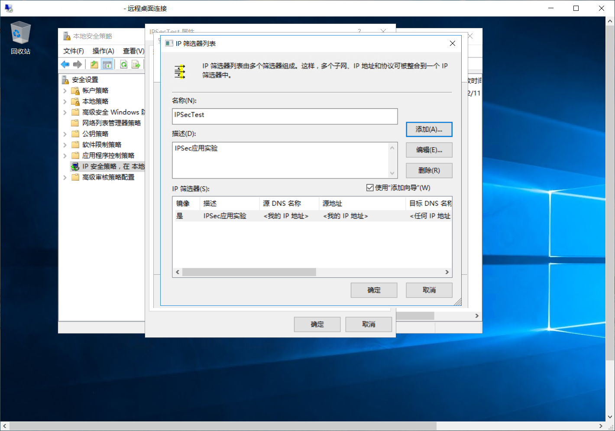Image resolution: width=615 pixels, height=431 pixels.
Task: Click the 本地策略 folder icon
Action: pos(75,101)
